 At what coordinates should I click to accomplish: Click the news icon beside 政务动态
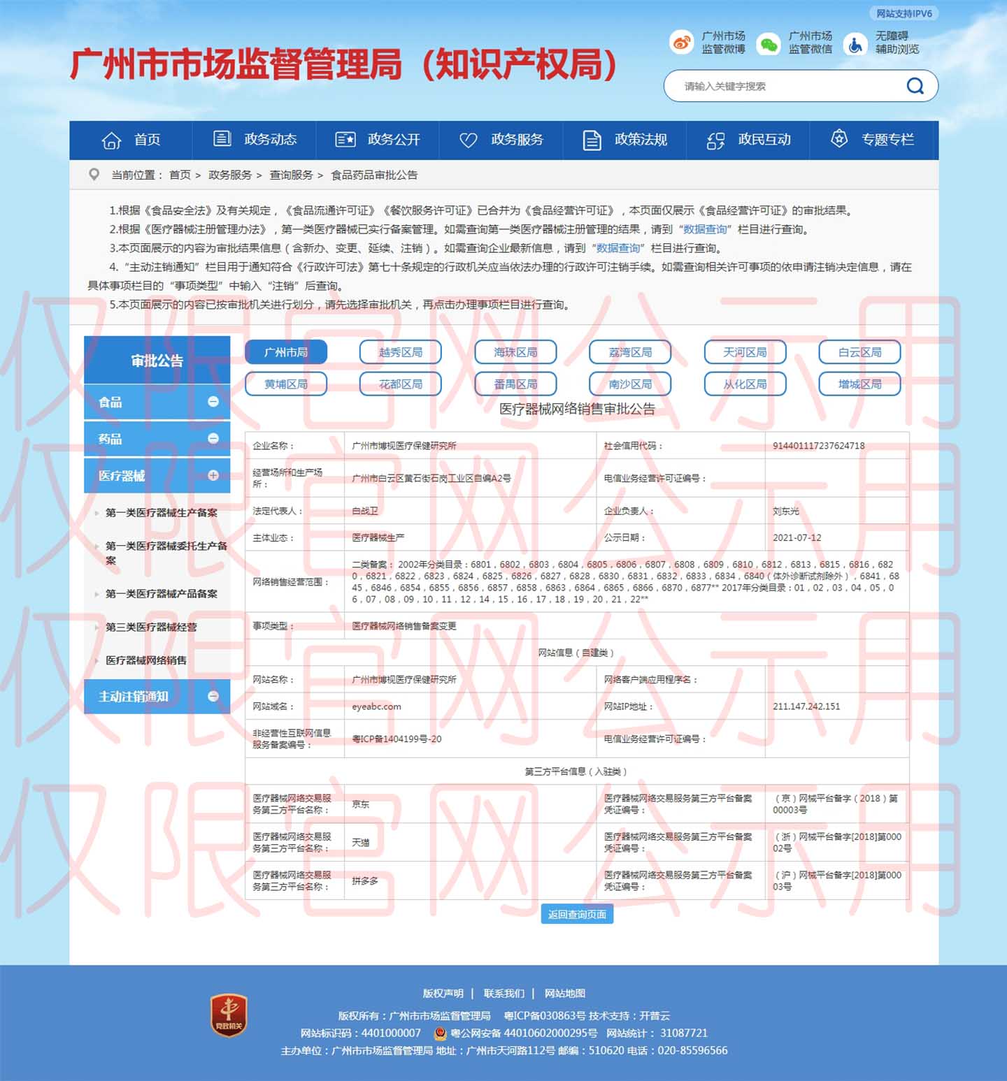click(222, 138)
